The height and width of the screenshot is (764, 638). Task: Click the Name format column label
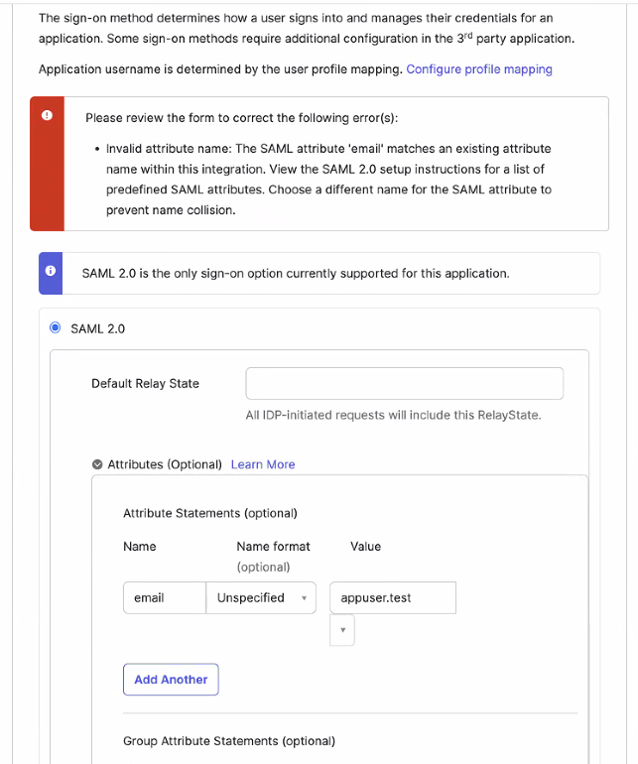pos(273,547)
